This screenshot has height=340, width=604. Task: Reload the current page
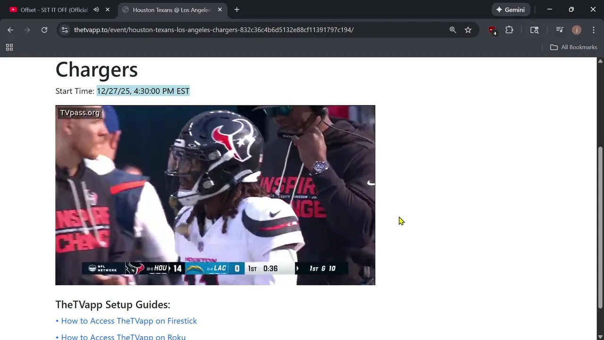click(x=44, y=30)
